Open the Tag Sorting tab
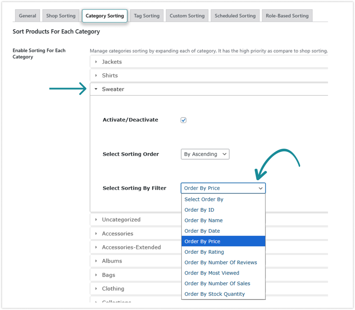The image size is (355, 310). (x=146, y=16)
